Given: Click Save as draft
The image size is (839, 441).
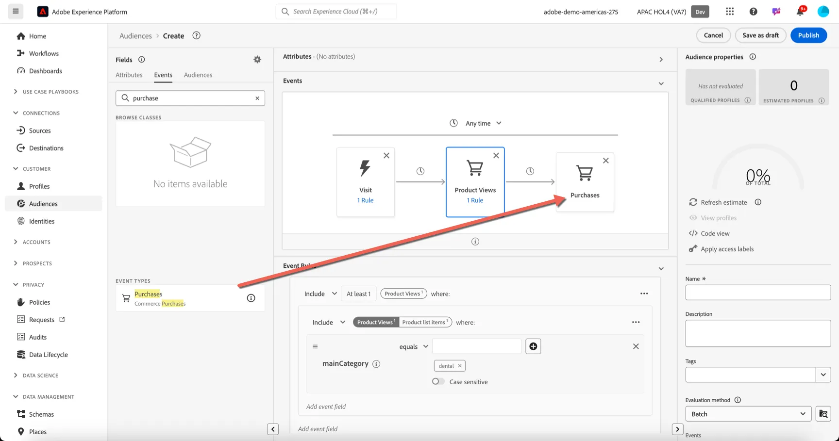Looking at the screenshot, I should (x=760, y=35).
